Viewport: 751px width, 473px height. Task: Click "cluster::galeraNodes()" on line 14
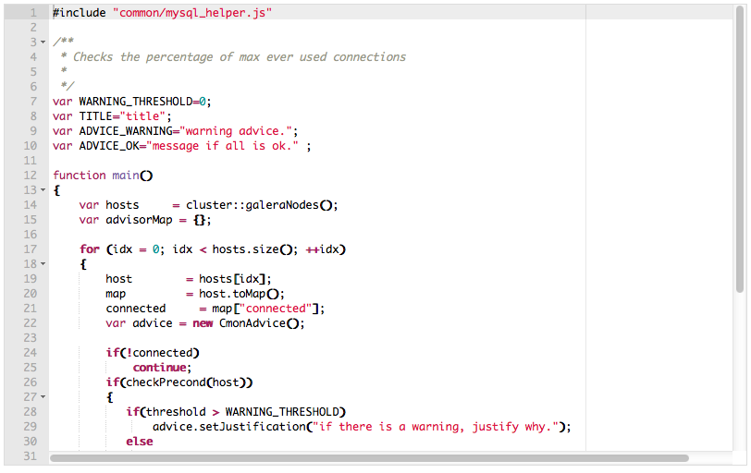coord(258,205)
